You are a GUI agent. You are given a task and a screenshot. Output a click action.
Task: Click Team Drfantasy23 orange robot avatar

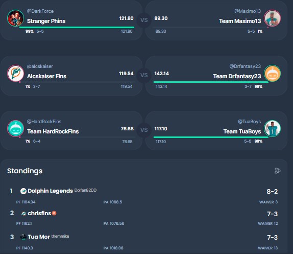(272, 73)
